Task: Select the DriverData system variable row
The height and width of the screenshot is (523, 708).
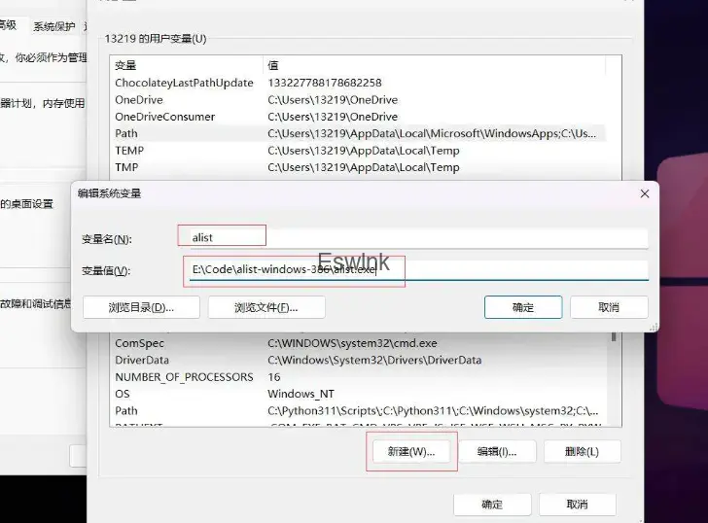Action: click(x=142, y=361)
